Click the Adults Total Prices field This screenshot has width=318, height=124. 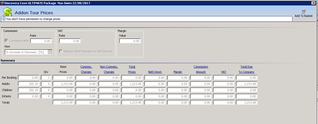click(x=132, y=84)
